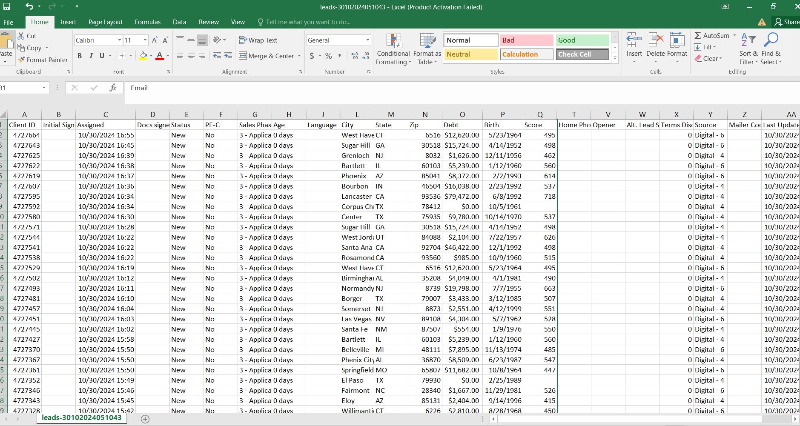This screenshot has height=426, width=800.
Task: Copy the selection to the clipboard
Action: [30, 48]
